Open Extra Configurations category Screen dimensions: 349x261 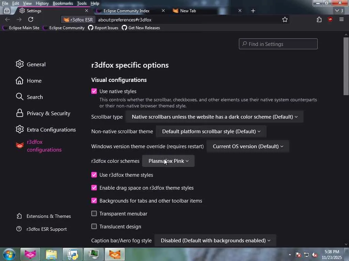(x=46, y=129)
